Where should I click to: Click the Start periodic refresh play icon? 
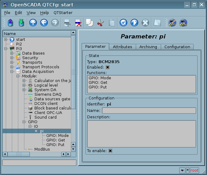click(x=134, y=23)
